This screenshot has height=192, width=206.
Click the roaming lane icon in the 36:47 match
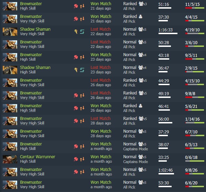[82, 70]
